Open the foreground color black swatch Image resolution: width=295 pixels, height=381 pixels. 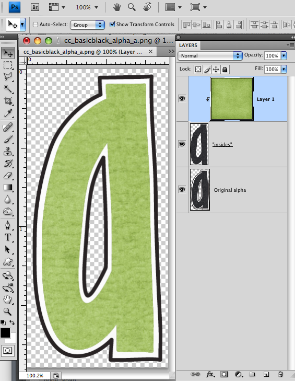pyautogui.click(x=5, y=333)
